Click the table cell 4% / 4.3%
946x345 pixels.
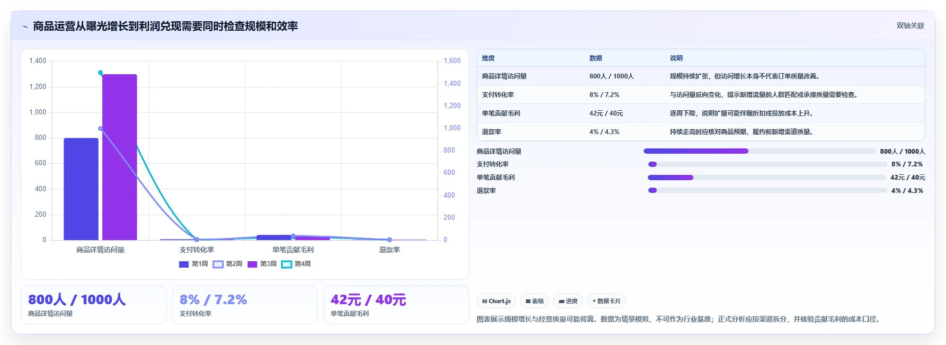coord(604,132)
